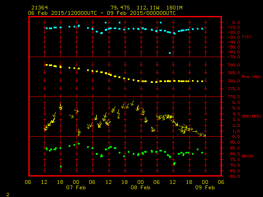This screenshot has width=263, height=197.
Task: Click the 90.0 humidity tick label
Action: pyautogui.click(x=235, y=142)
